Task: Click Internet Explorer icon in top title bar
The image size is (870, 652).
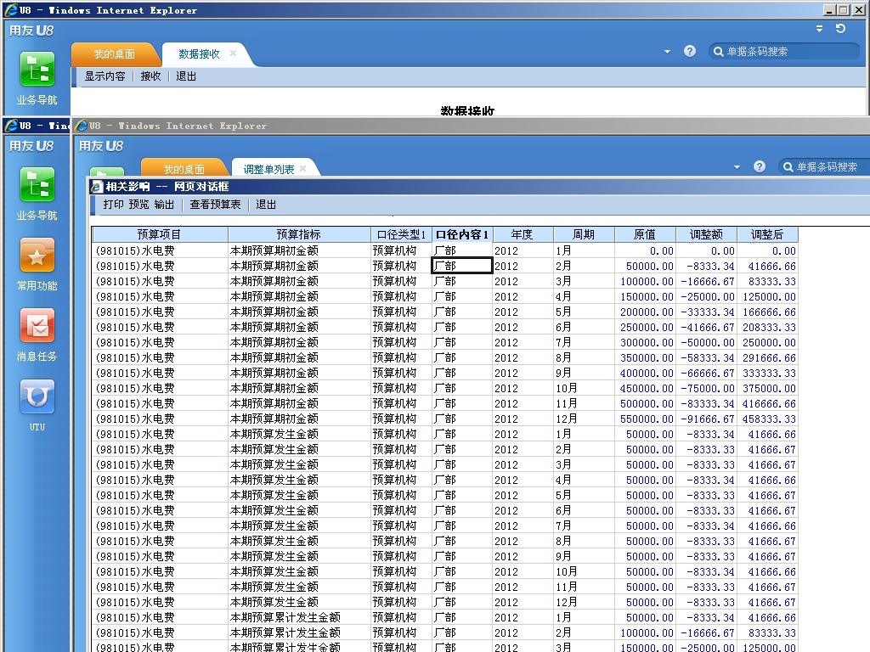Action: click(10, 10)
